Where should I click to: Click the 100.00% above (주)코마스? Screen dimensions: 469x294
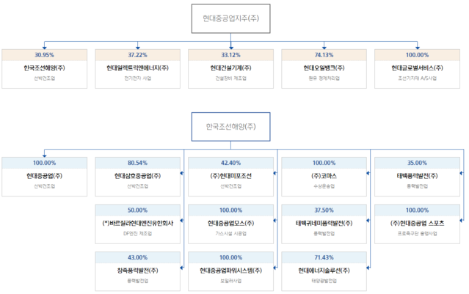[x=324, y=163]
